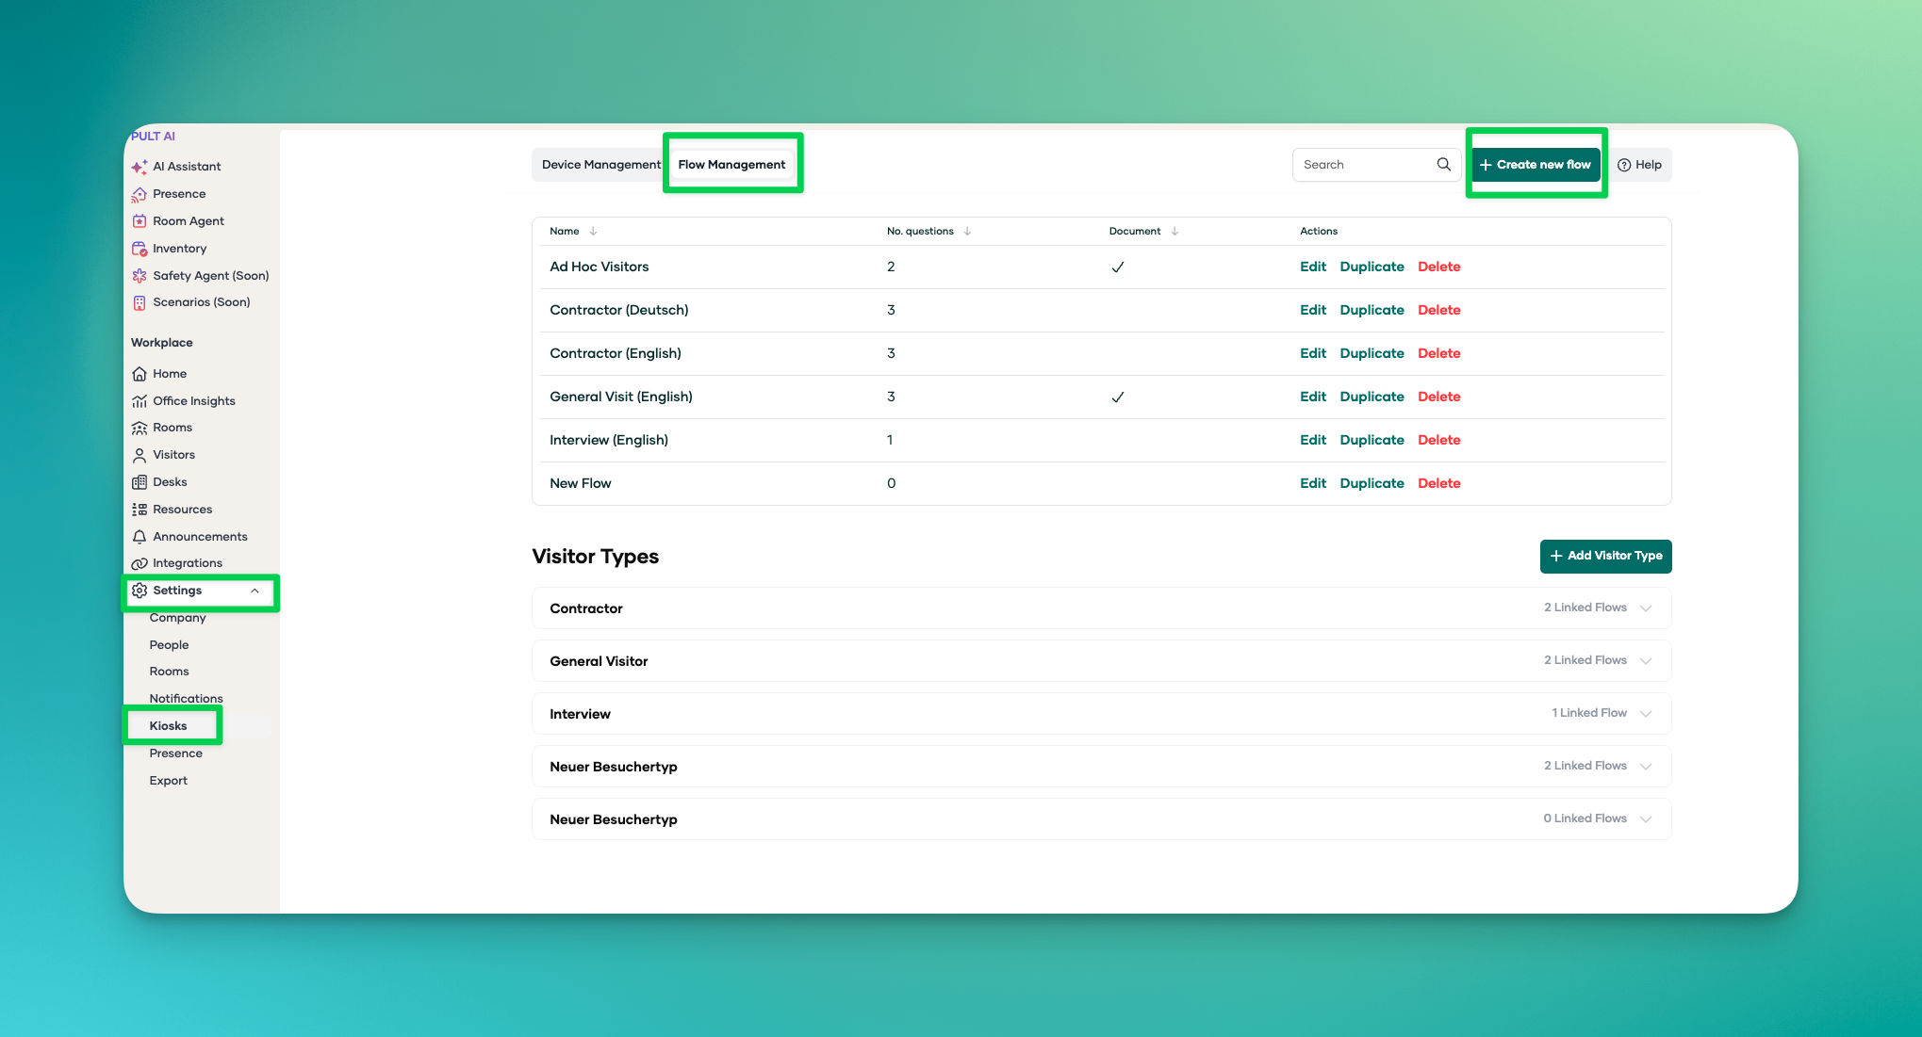Open Room Agent via its calendar icon
The width and height of the screenshot is (1922, 1037).
[140, 221]
